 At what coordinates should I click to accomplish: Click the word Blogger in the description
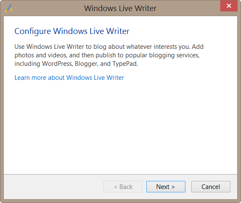87,64
